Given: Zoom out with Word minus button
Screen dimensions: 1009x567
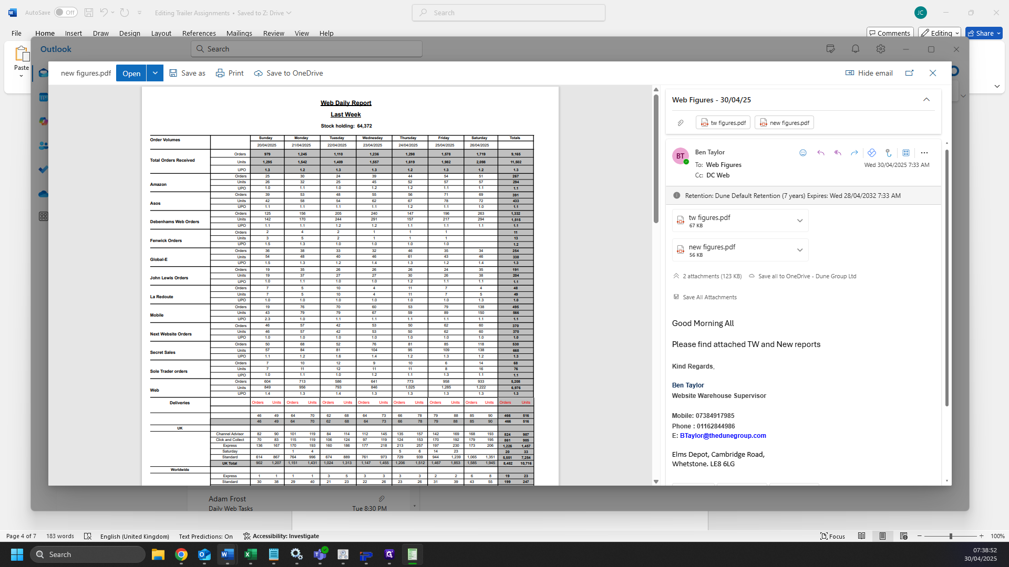Looking at the screenshot, I should 920,536.
